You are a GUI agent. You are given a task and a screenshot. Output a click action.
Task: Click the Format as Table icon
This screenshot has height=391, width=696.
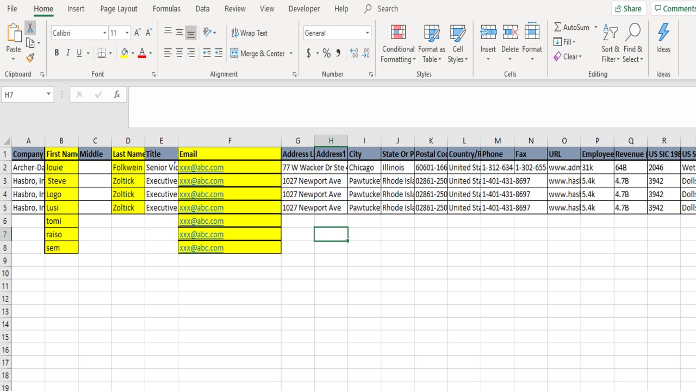click(432, 43)
